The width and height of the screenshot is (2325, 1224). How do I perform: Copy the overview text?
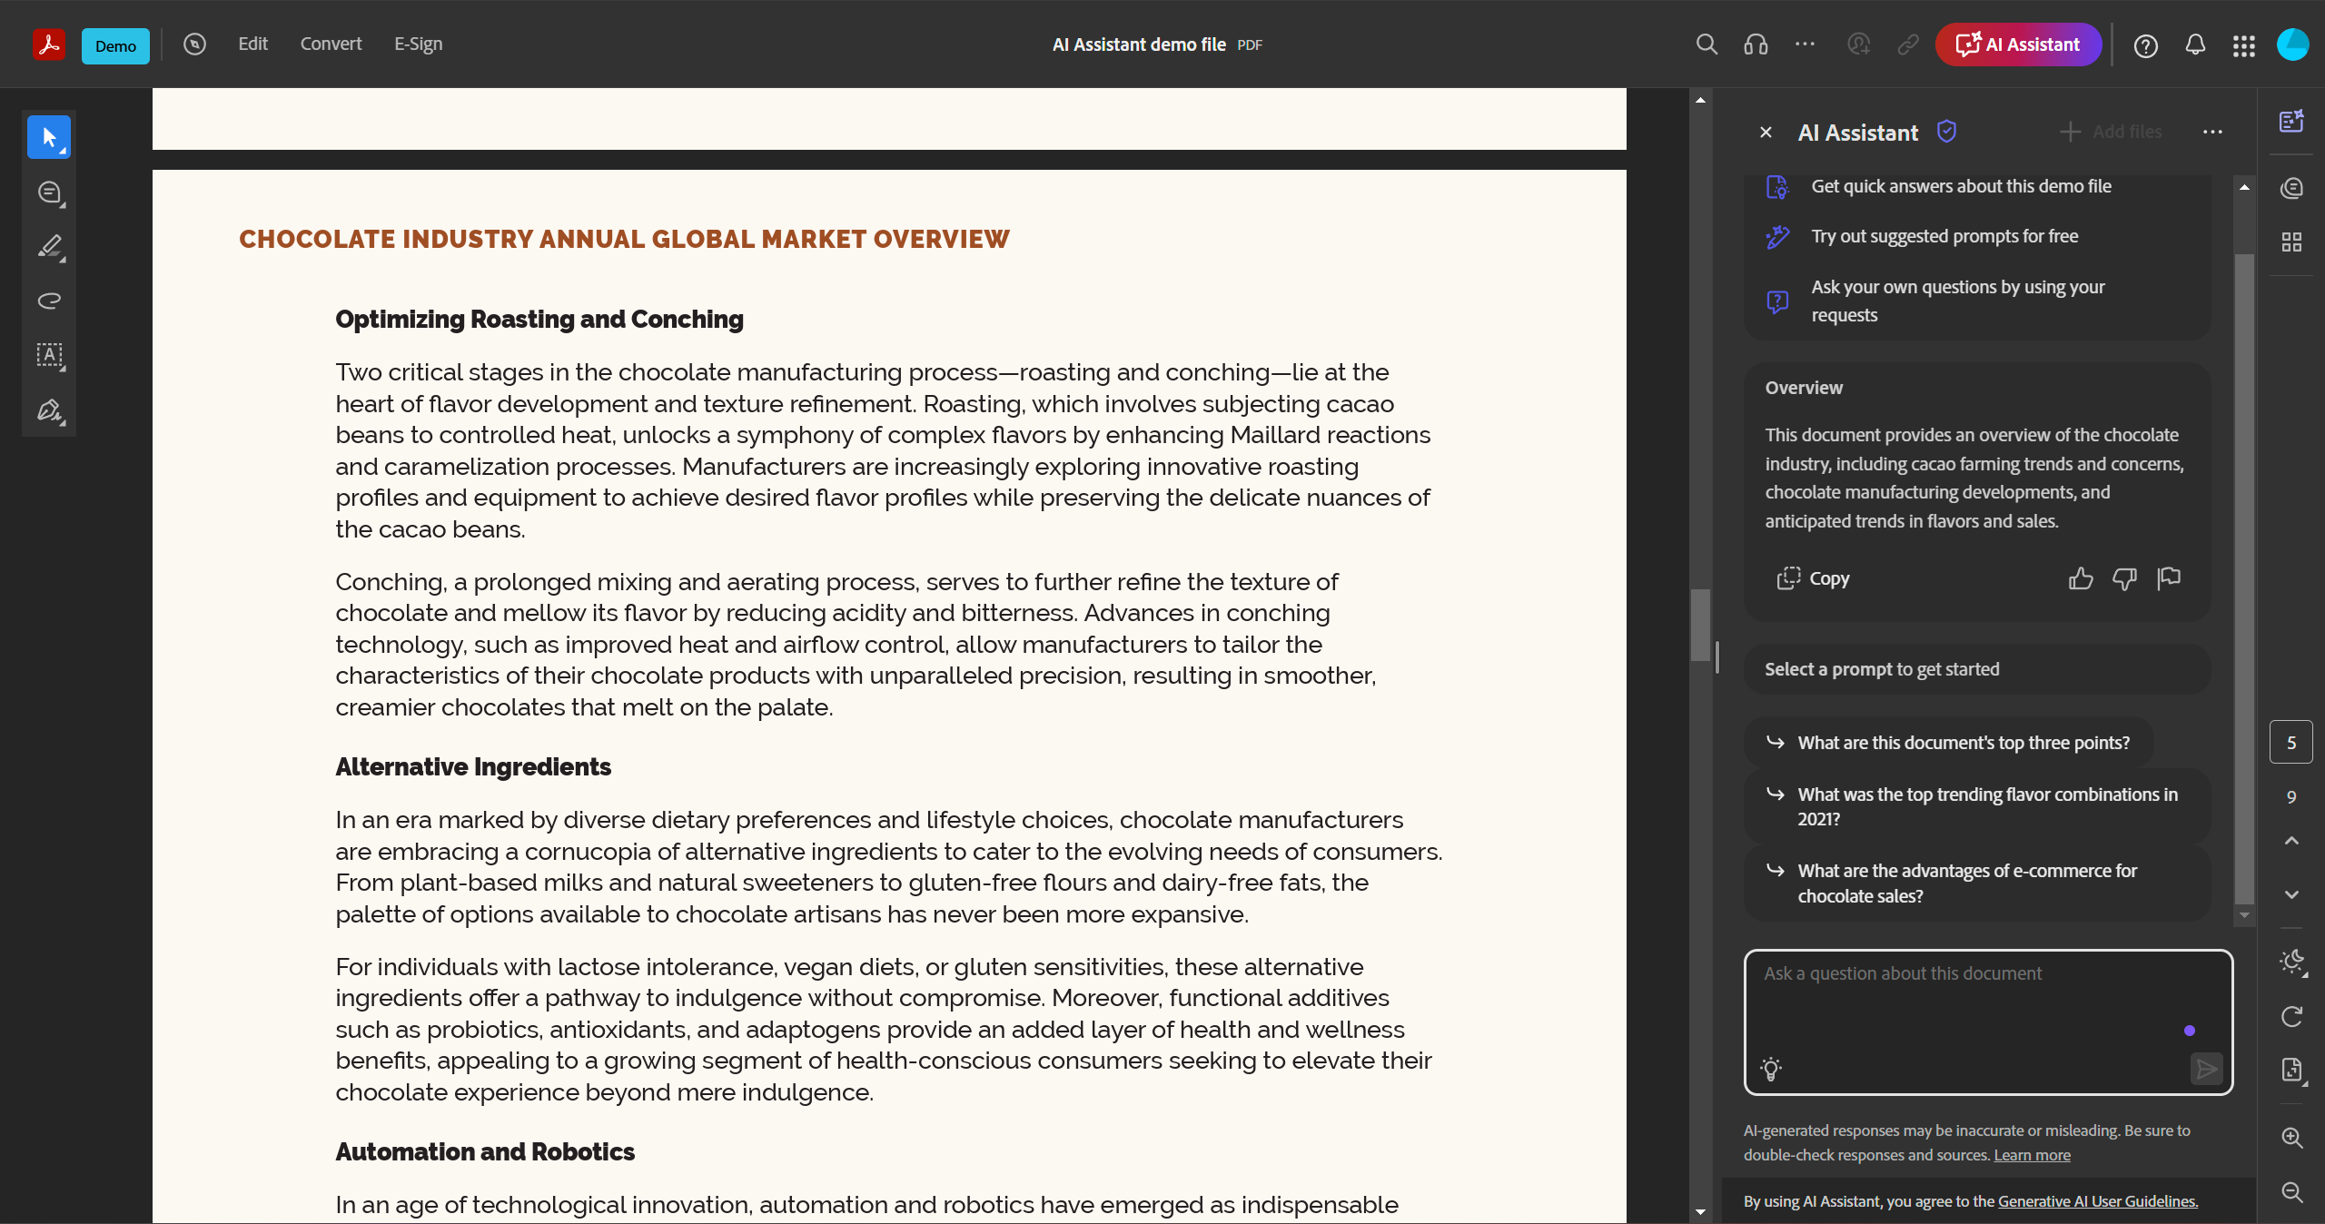(1814, 578)
